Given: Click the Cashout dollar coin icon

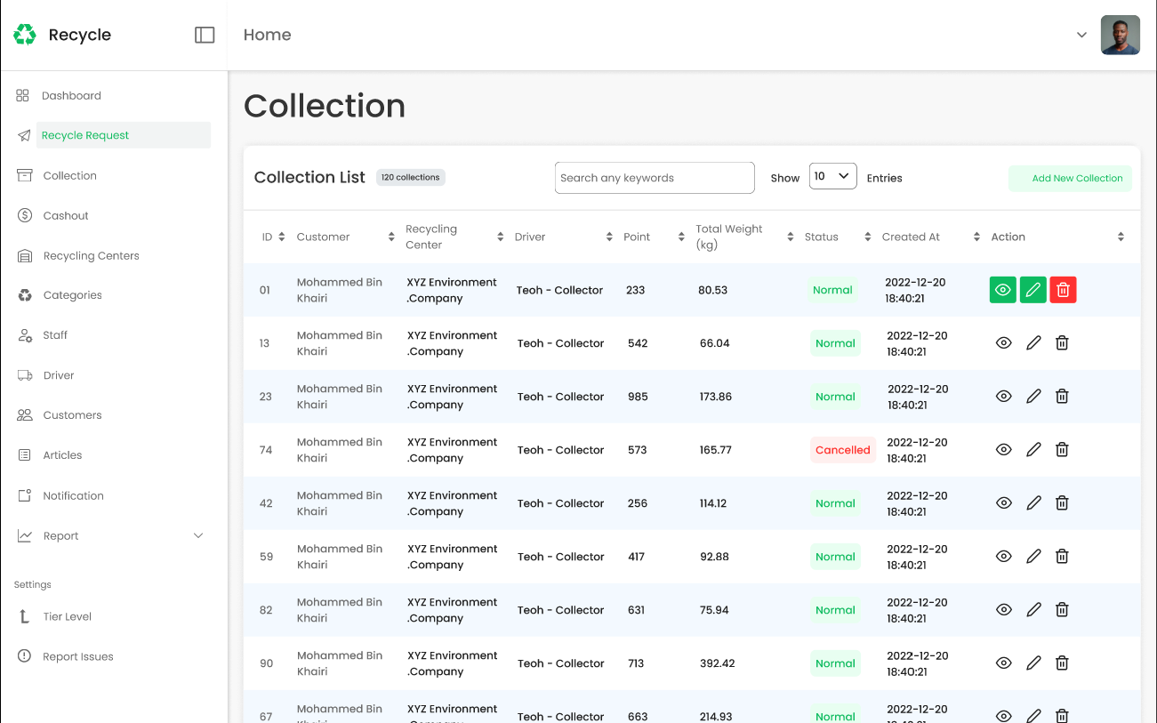Looking at the screenshot, I should [25, 215].
